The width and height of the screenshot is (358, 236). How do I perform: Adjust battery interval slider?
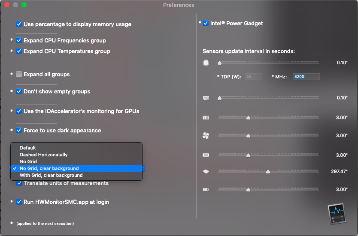pyautogui.click(x=248, y=189)
